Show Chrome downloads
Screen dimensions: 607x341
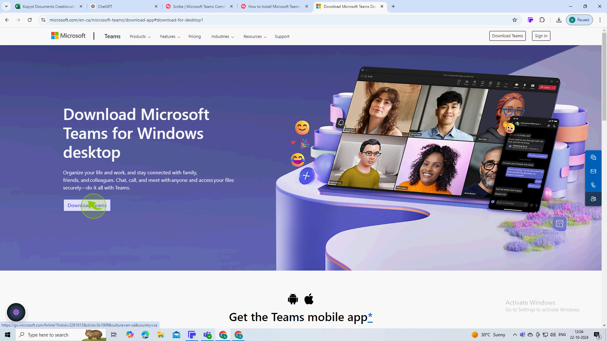coord(559,20)
